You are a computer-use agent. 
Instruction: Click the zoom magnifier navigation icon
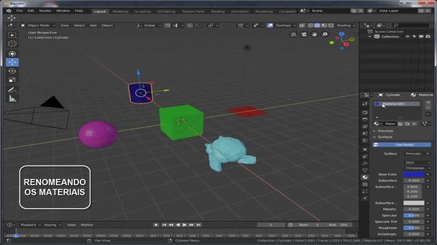(325, 35)
